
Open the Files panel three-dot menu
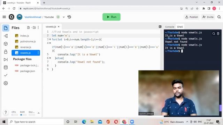(38, 28)
